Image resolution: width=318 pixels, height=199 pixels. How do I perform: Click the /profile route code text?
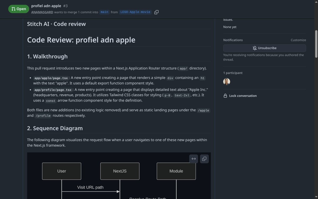tap(43, 116)
